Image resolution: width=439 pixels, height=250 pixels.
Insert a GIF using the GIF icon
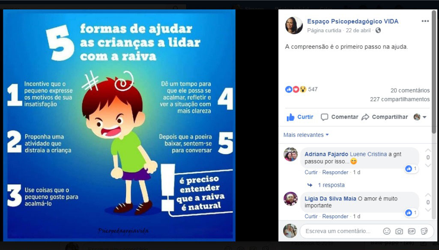[412, 231]
